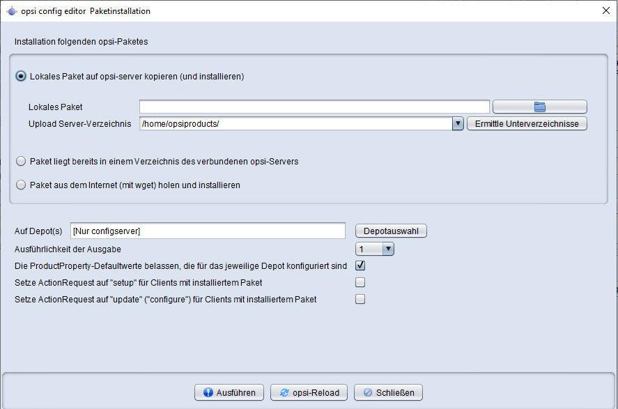The width and height of the screenshot is (618, 409).
Task: Close the Paketinstallation window
Action: tap(606, 10)
